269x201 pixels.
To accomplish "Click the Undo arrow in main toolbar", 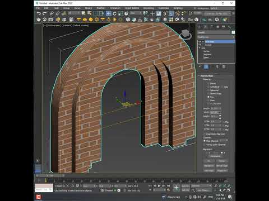I will click(x=39, y=13).
